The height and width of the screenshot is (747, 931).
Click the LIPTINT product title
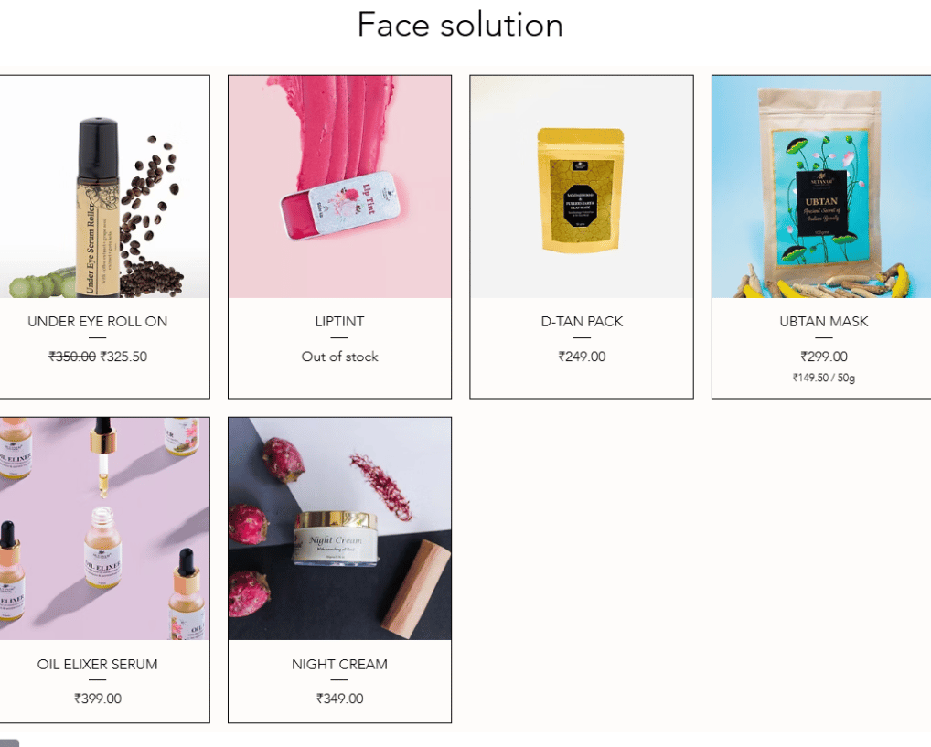click(339, 321)
